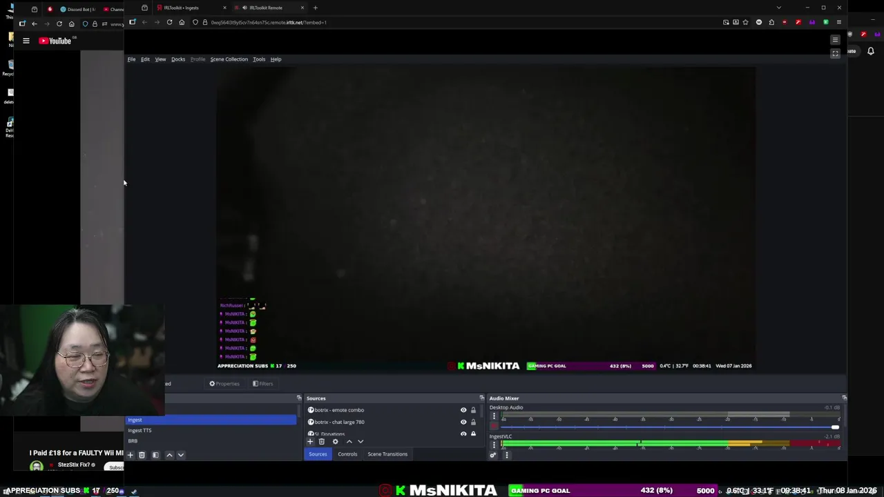Remove selected scene with trash icon
The image size is (884, 497).
(142, 455)
